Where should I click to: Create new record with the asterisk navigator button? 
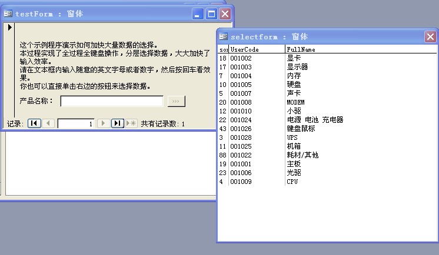point(131,123)
